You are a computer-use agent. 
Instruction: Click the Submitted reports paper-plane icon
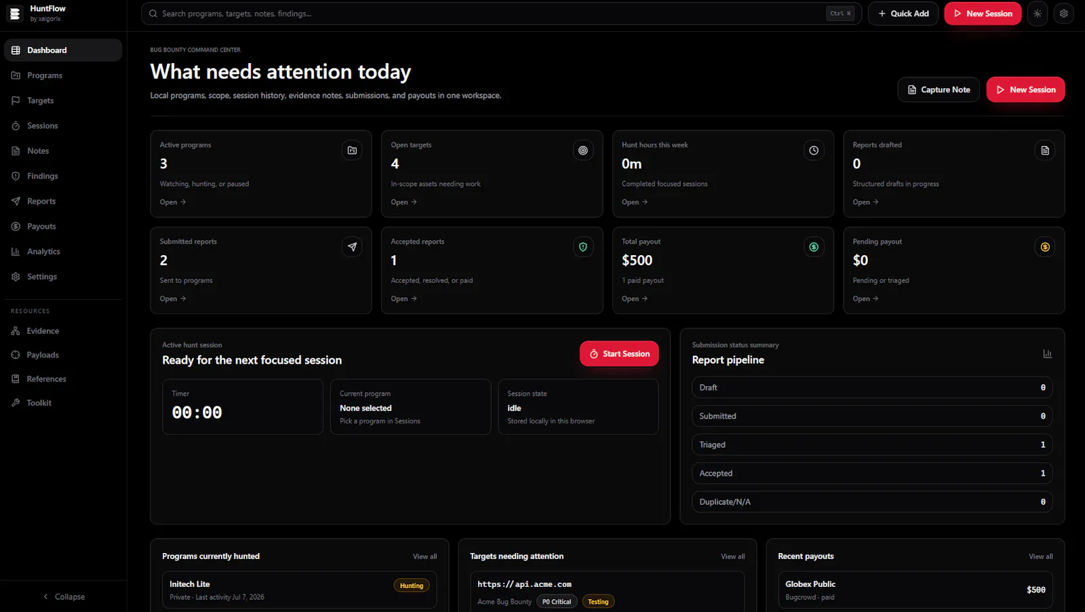[352, 247]
